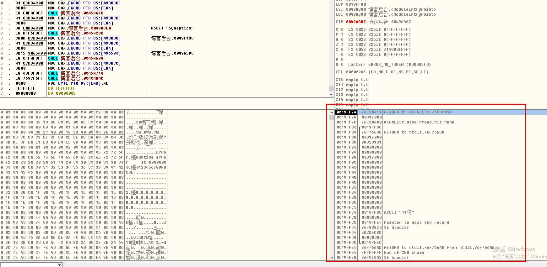The height and width of the screenshot is (267, 547).
Task: Select the MOV EDX 0049ABE0 instruction
Action: click(x=80, y=28)
